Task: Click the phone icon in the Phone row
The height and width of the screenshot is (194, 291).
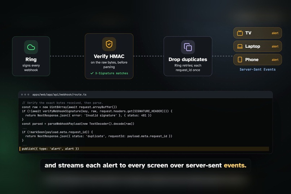Action: coord(240,60)
